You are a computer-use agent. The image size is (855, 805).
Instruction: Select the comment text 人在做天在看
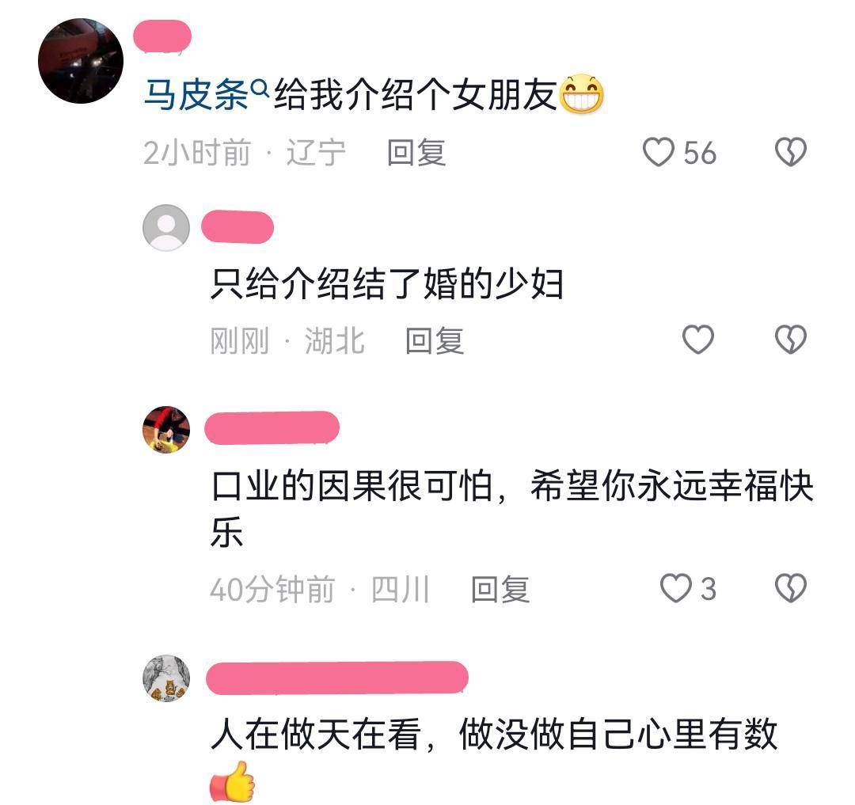tap(316, 734)
